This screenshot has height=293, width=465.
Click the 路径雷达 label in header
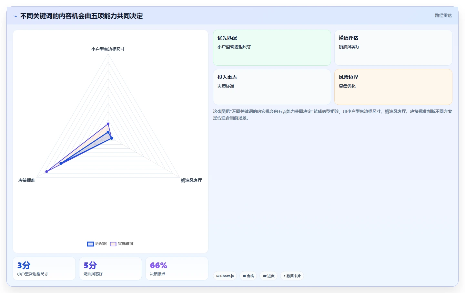click(443, 15)
